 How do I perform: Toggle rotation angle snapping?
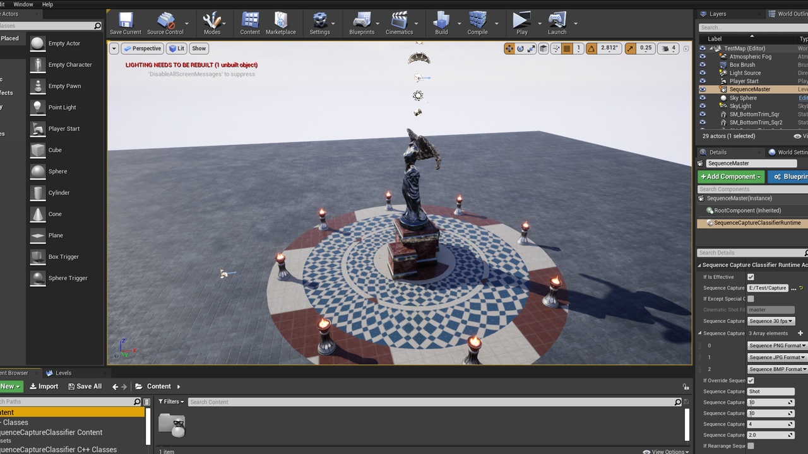(x=591, y=49)
